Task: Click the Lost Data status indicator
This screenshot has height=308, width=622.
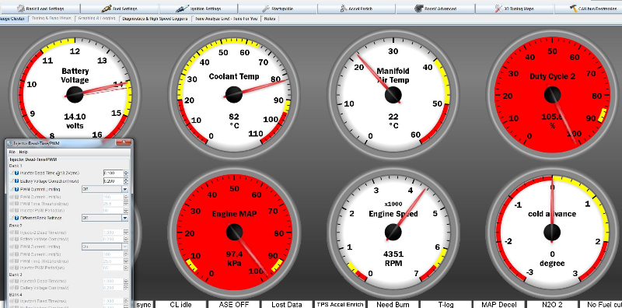Action: [287, 304]
